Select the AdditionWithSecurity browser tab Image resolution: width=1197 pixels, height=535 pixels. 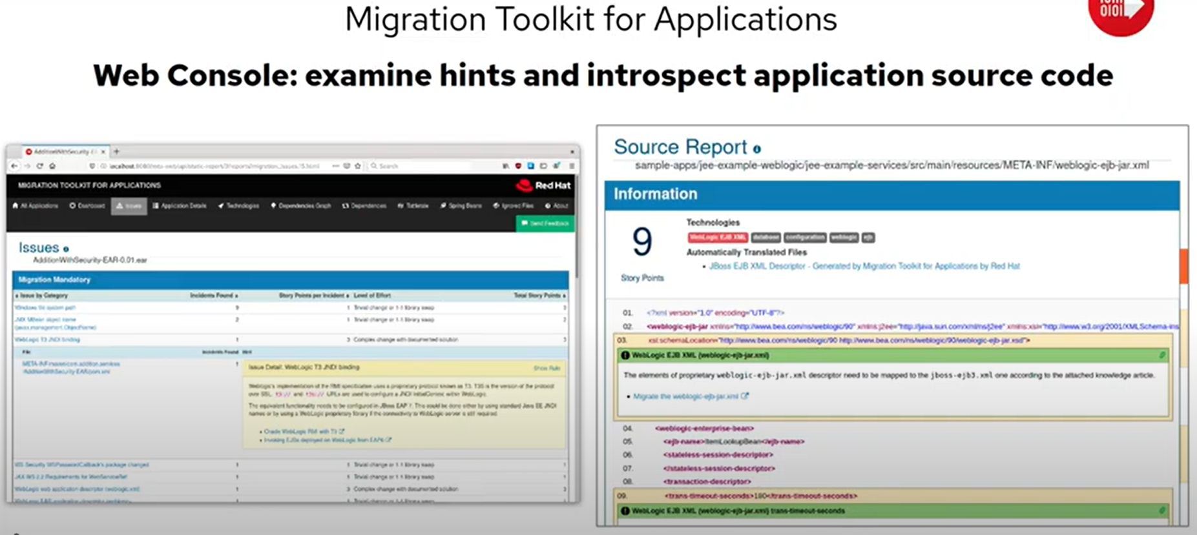(x=65, y=152)
